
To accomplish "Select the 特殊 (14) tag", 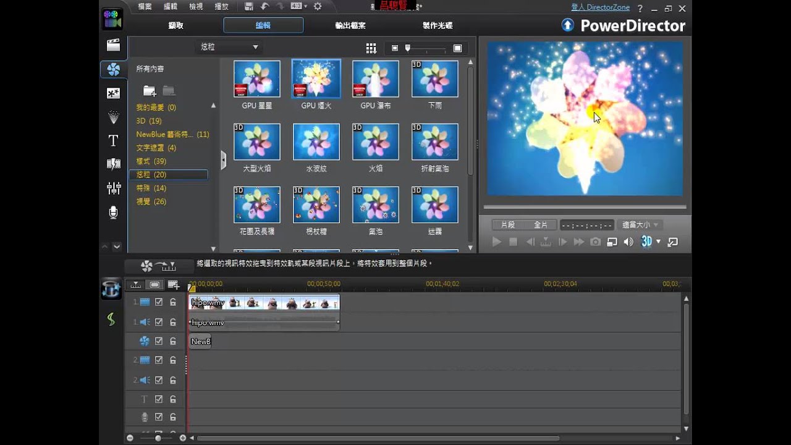I will 151,188.
